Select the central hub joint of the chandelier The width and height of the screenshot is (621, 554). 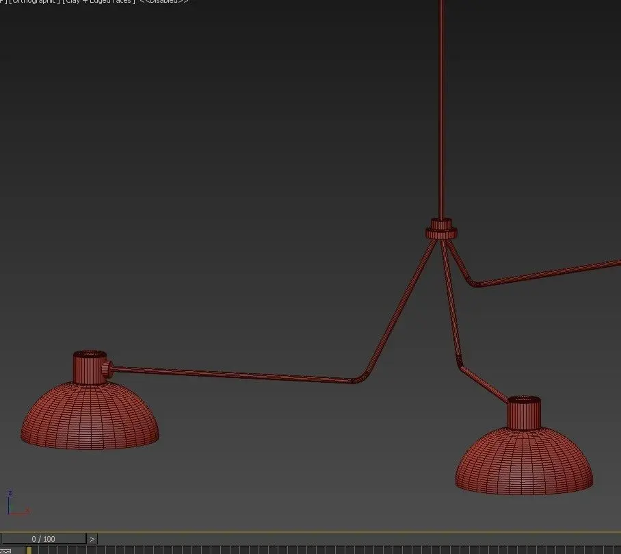(441, 229)
